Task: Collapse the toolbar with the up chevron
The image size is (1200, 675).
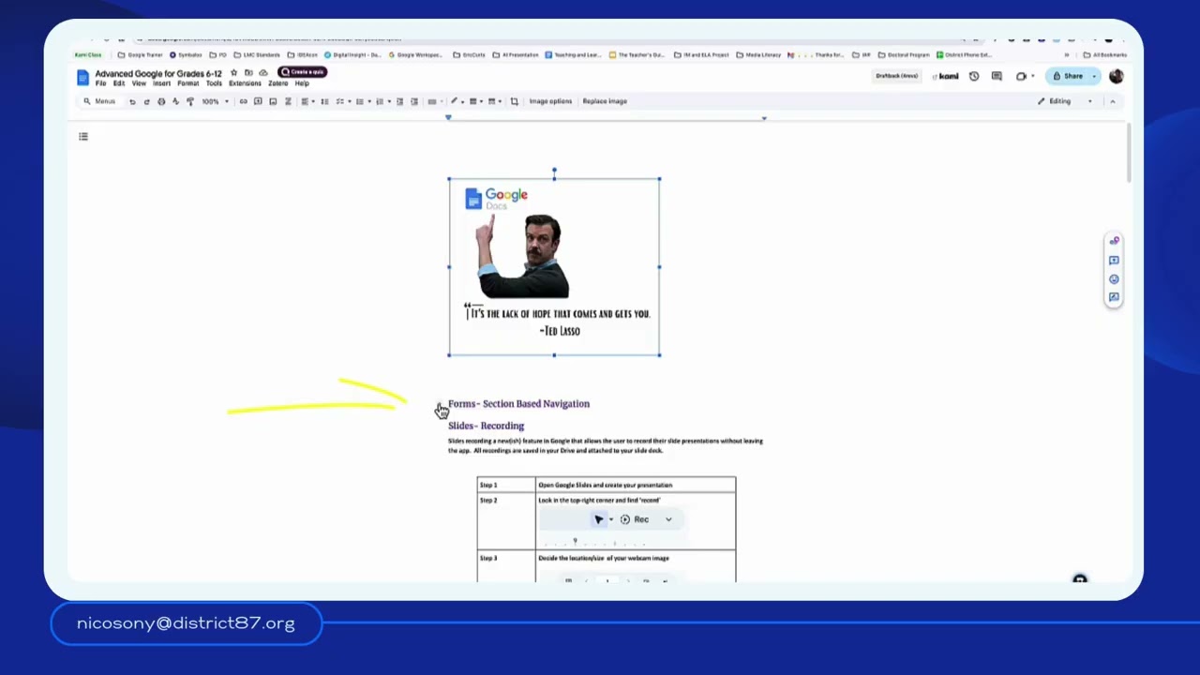Action: tap(1113, 101)
